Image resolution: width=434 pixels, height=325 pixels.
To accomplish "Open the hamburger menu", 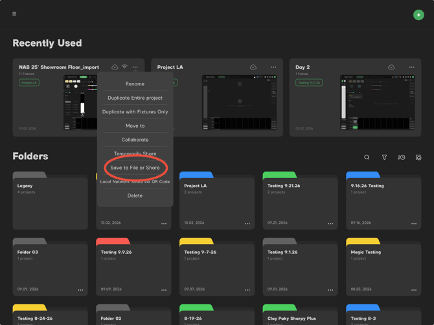I will pyautogui.click(x=14, y=14).
